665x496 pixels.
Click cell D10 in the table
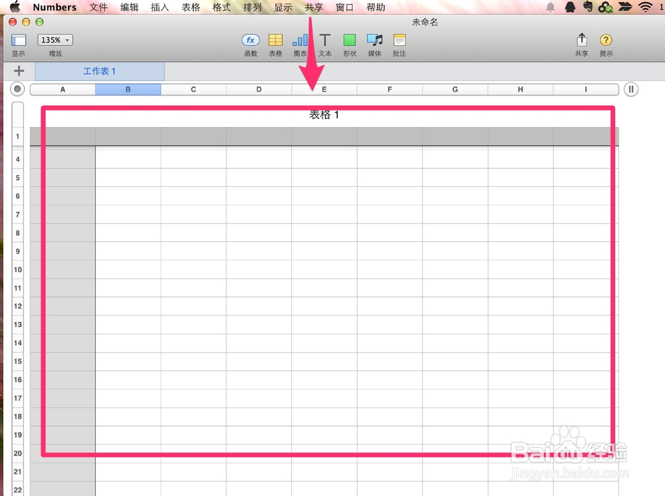click(x=259, y=270)
